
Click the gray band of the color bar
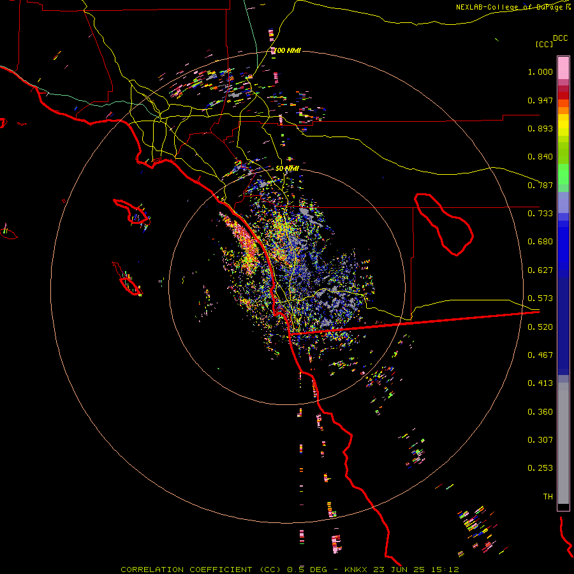tap(563, 443)
